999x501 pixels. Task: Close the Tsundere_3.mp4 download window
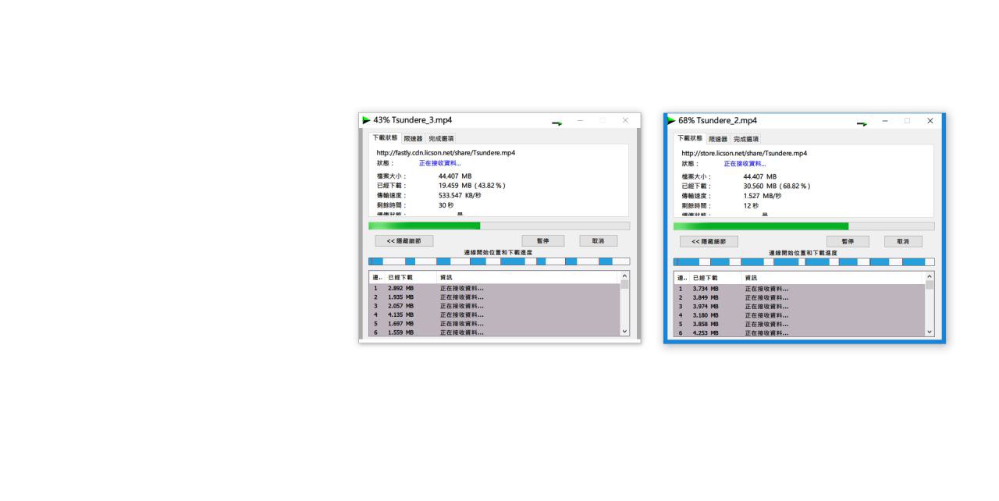click(x=625, y=120)
